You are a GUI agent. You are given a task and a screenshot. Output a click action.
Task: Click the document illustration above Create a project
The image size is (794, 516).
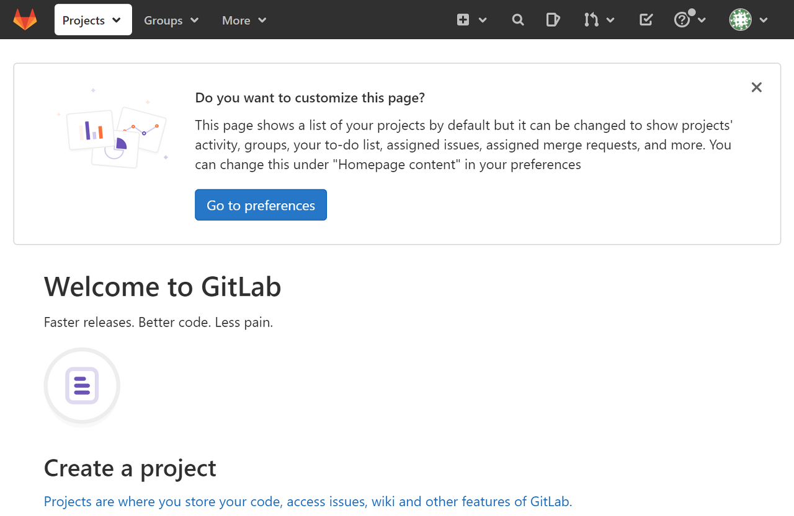[x=82, y=385]
